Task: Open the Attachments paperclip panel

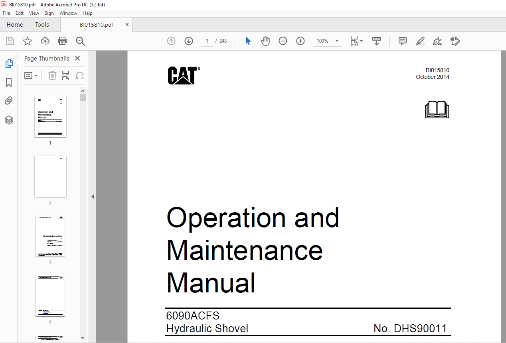Action: [9, 101]
